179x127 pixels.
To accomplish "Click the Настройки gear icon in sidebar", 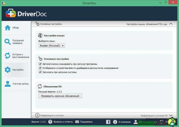I will (x=8, y=70).
